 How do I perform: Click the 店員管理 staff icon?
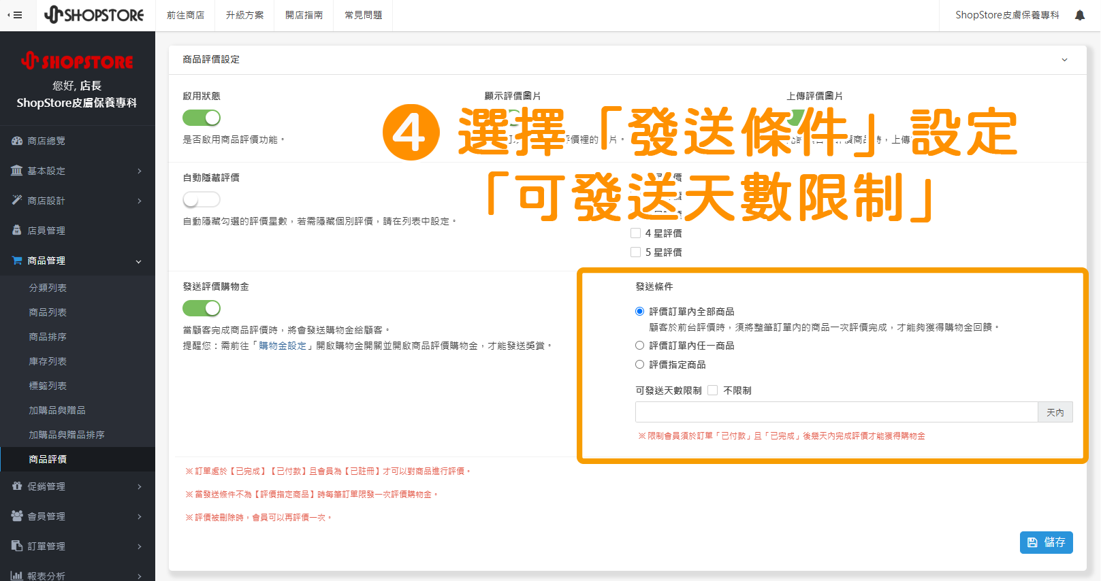pyautogui.click(x=17, y=231)
